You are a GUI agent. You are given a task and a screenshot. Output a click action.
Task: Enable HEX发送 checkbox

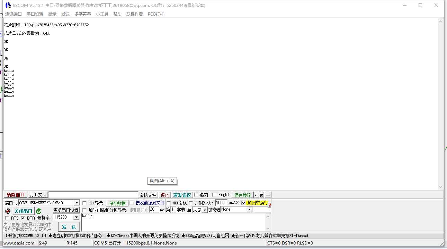click(x=169, y=203)
